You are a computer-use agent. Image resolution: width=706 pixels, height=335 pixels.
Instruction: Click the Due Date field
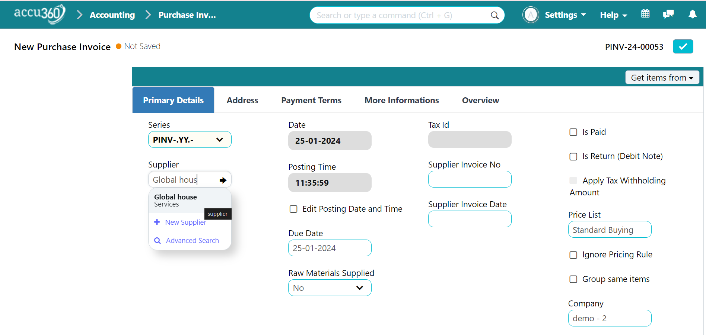point(330,248)
